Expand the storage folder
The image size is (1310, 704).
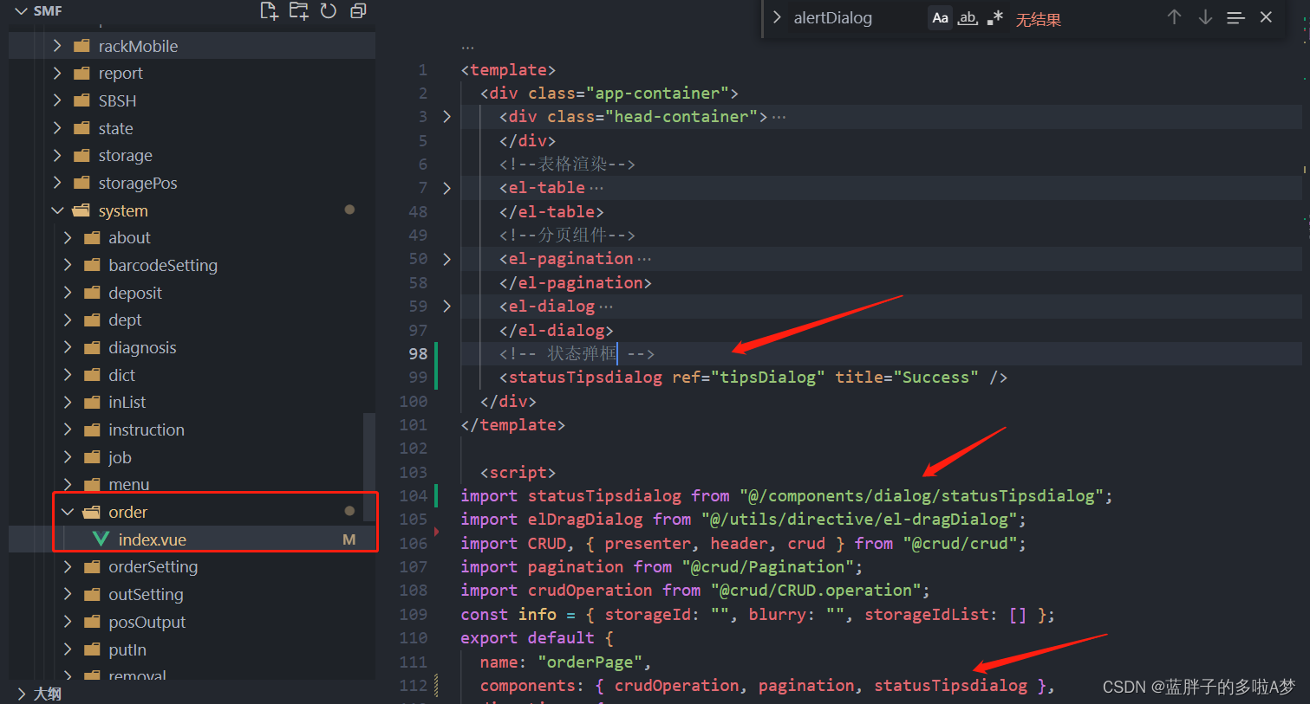pyautogui.click(x=57, y=156)
